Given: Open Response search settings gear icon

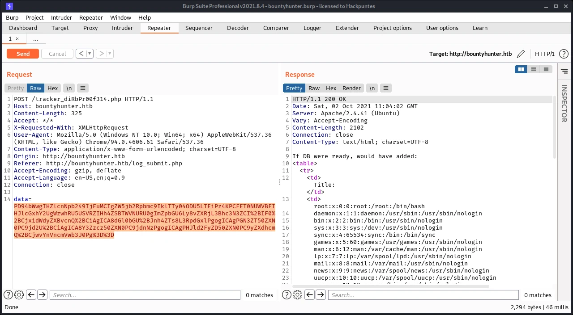Looking at the screenshot, I should tap(297, 295).
